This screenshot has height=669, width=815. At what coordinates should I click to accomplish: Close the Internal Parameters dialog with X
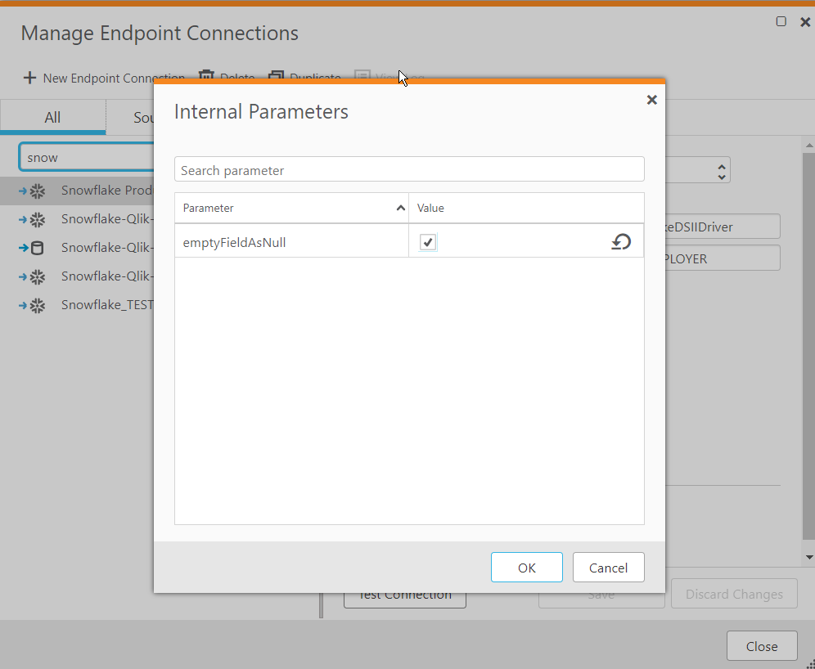click(651, 100)
